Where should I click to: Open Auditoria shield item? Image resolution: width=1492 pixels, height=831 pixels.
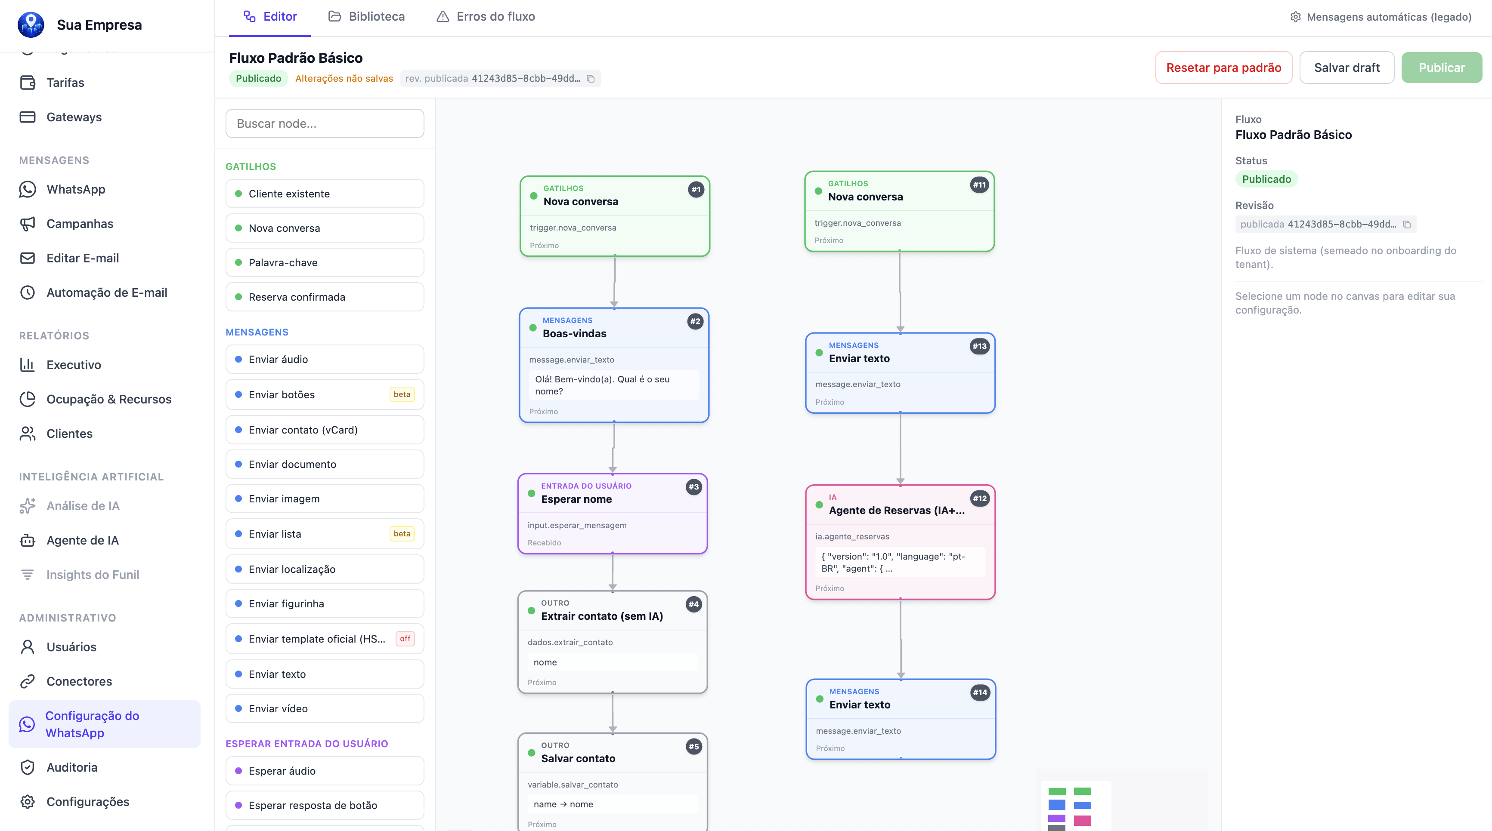[x=72, y=767]
